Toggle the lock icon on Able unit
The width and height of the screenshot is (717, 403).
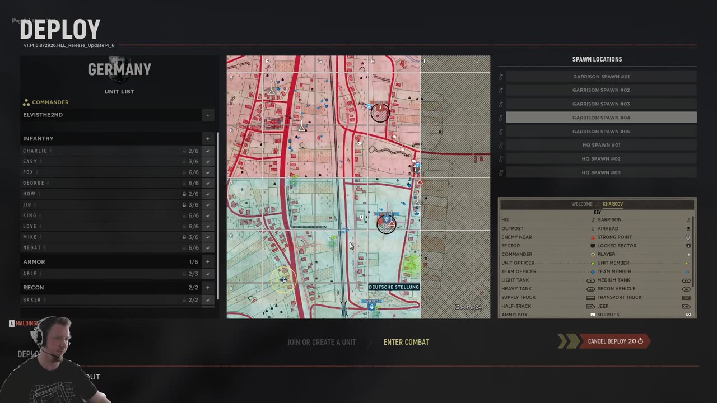(x=184, y=274)
